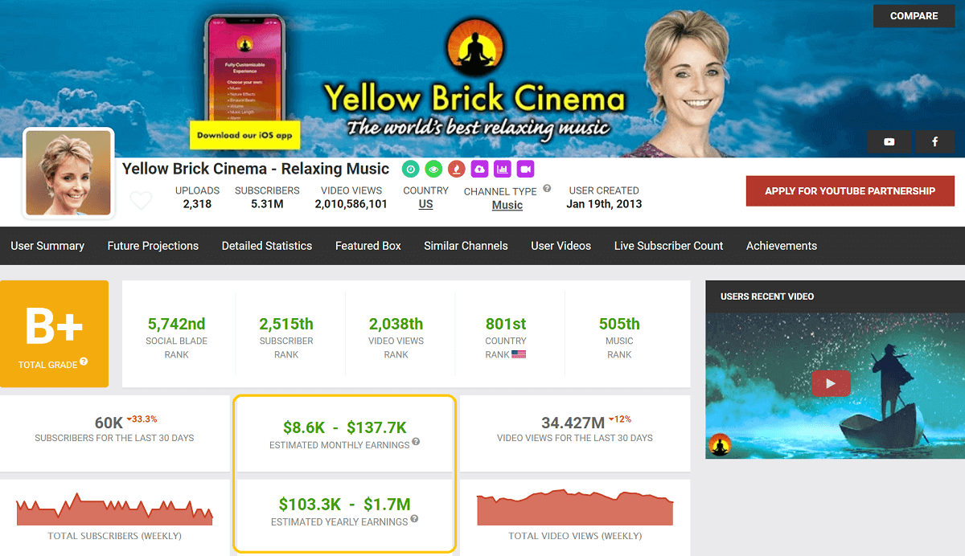Click the COMPARE button

click(914, 16)
